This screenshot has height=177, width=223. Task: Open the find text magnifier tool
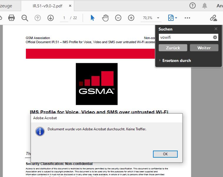click(x=25, y=18)
